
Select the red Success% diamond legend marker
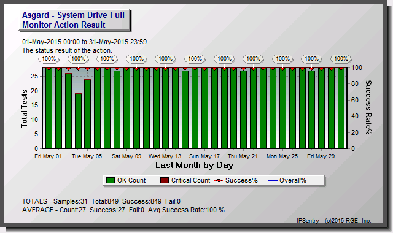coord(219,180)
